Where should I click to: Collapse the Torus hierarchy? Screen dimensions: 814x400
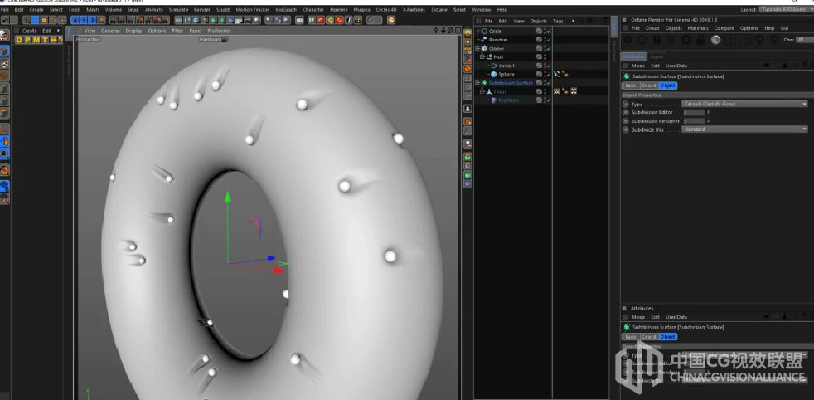click(x=482, y=91)
